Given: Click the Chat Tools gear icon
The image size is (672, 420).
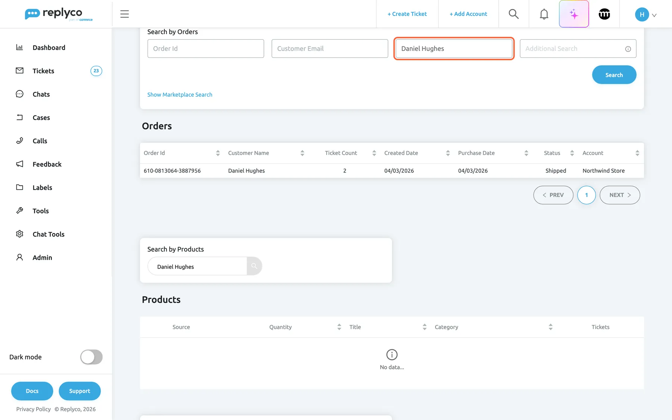Looking at the screenshot, I should tap(20, 234).
